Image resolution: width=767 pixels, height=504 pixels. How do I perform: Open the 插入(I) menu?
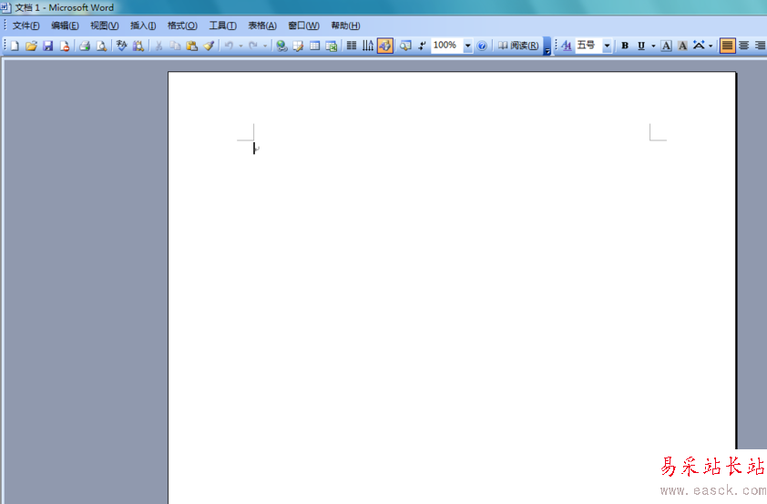[x=143, y=26]
